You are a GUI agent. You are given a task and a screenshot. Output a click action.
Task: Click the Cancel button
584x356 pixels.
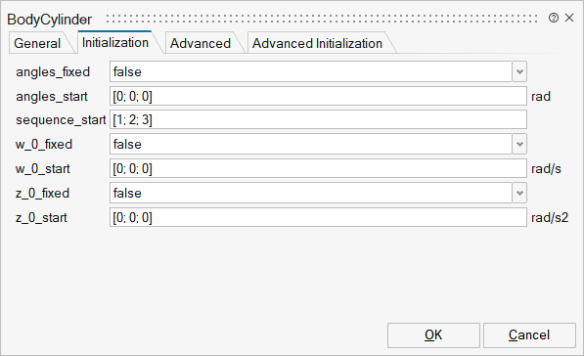(x=529, y=335)
